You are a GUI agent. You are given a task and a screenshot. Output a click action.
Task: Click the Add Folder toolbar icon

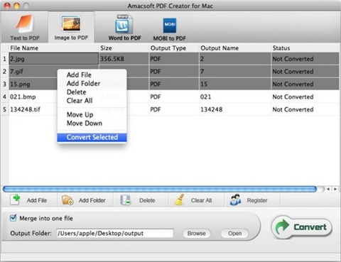(67, 200)
